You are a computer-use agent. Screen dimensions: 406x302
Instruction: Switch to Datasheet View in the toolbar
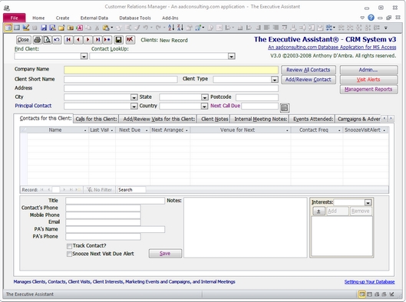[17, 28]
